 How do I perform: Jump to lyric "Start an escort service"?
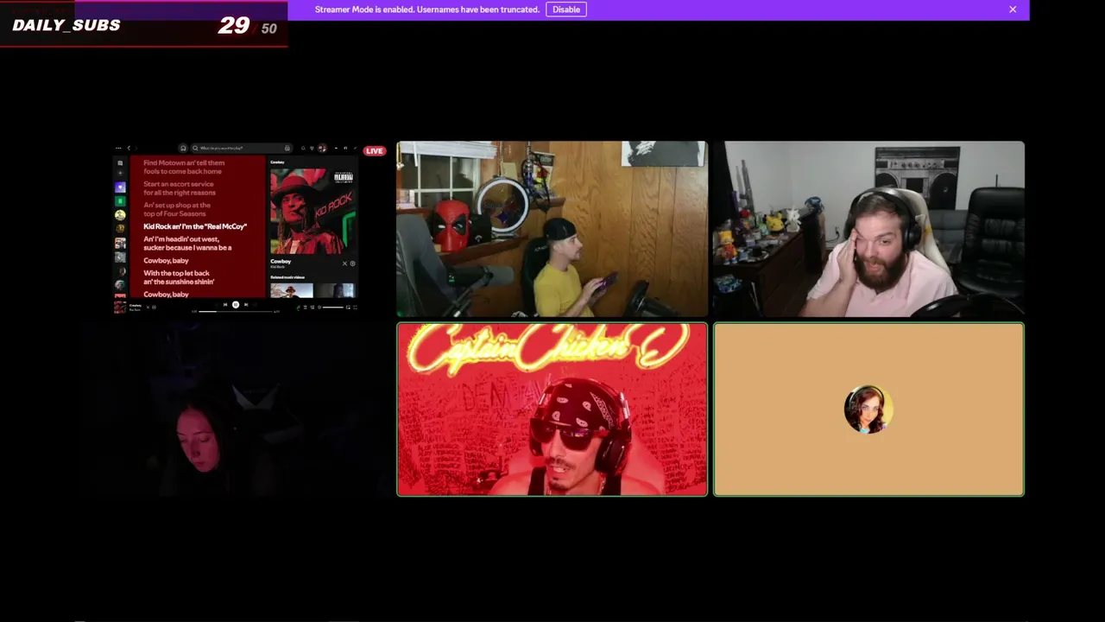tap(179, 184)
